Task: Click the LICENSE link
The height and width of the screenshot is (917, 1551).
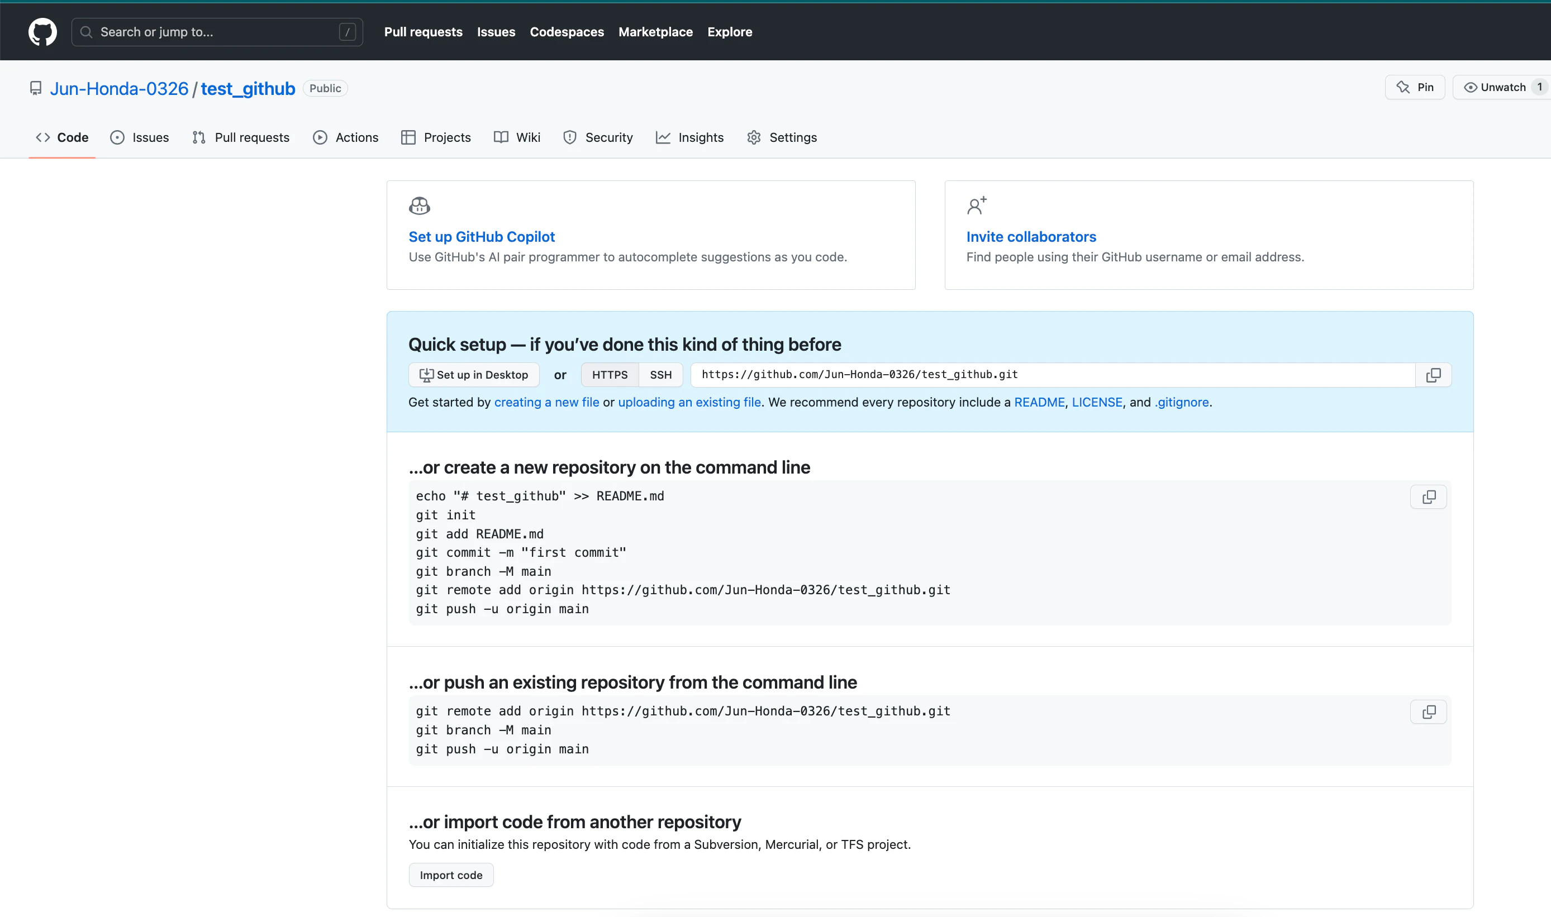Action: 1097,402
